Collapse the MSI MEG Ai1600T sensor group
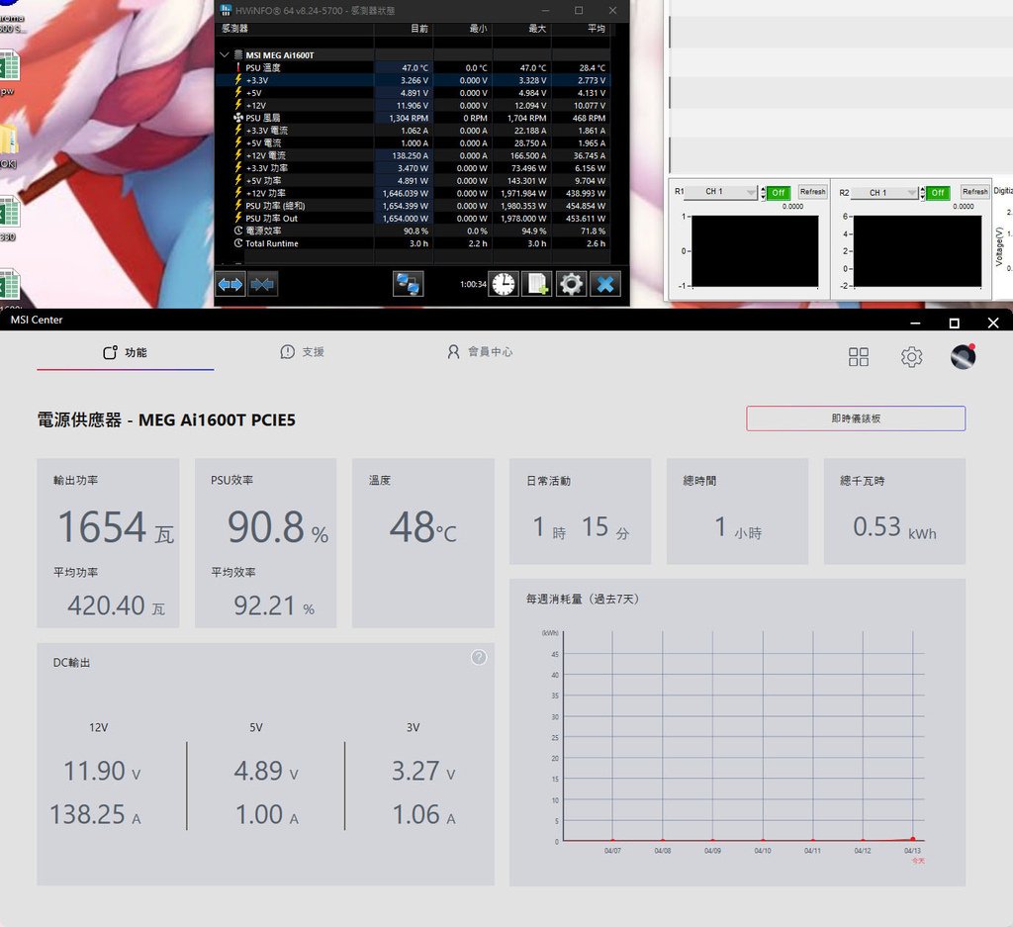The height and width of the screenshot is (927, 1013). point(225,55)
